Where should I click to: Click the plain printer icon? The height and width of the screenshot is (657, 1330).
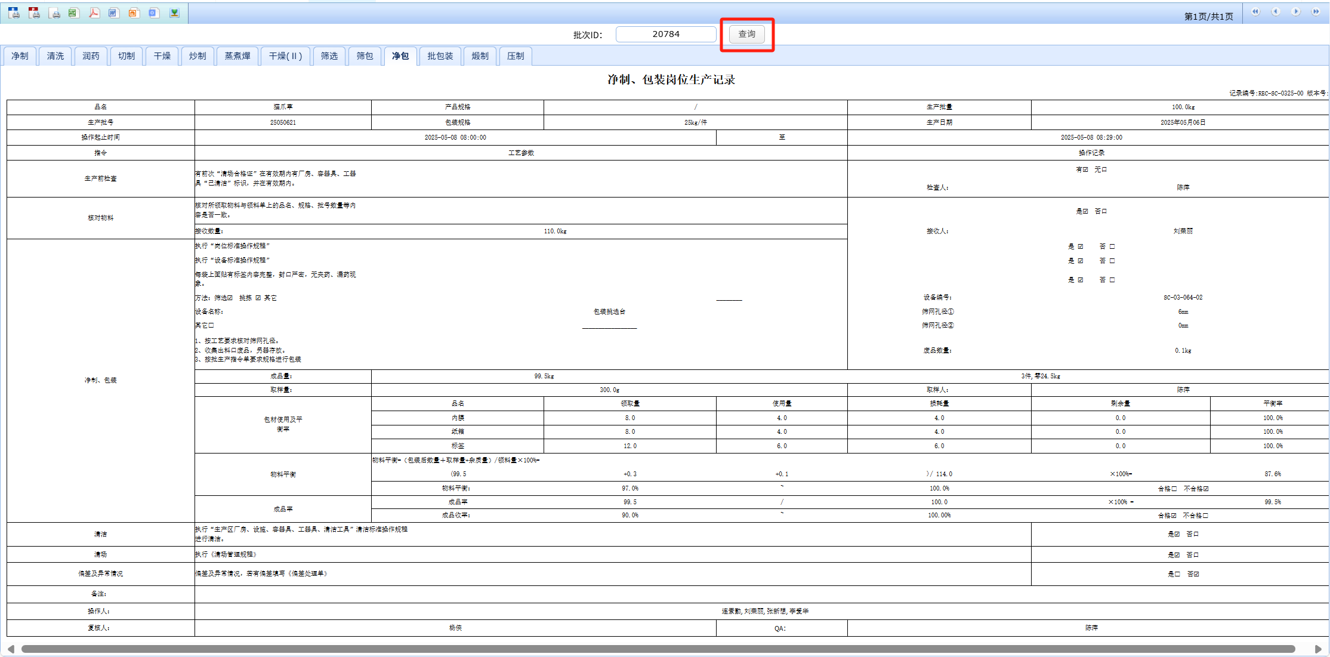pos(55,13)
